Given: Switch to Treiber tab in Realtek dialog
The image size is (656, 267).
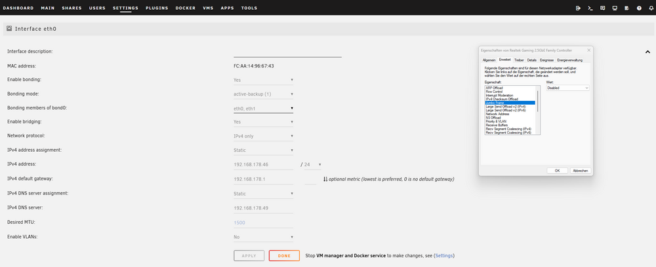Looking at the screenshot, I should (x=519, y=60).
